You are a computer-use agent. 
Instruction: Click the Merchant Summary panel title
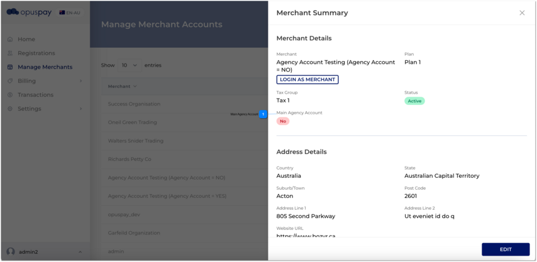312,13
